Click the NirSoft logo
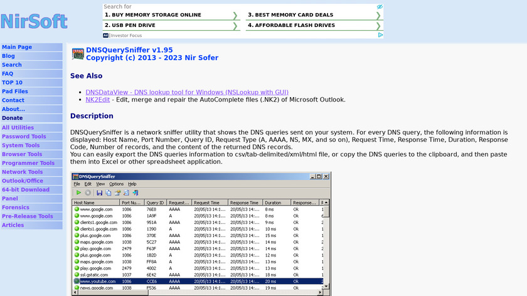 point(34,21)
